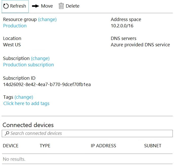This screenshot has height=165, width=174.
Task: Click the West US location value
Action: pos(12,45)
